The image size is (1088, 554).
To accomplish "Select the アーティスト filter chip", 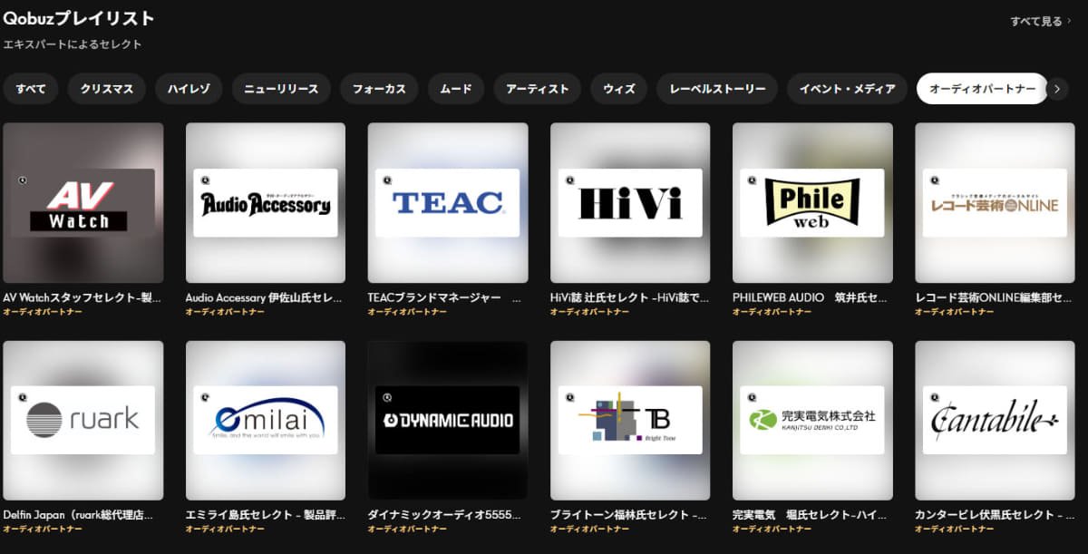I will [538, 89].
